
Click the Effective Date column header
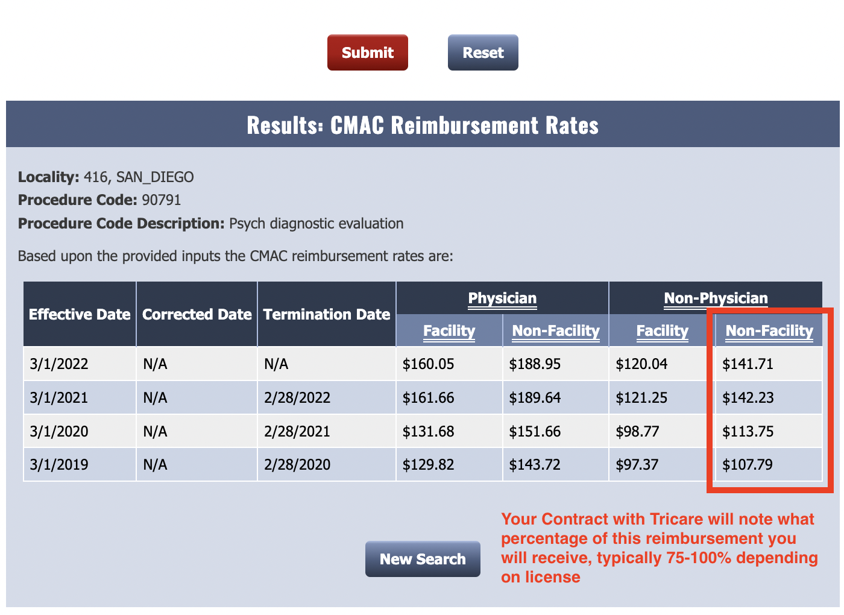coord(80,314)
